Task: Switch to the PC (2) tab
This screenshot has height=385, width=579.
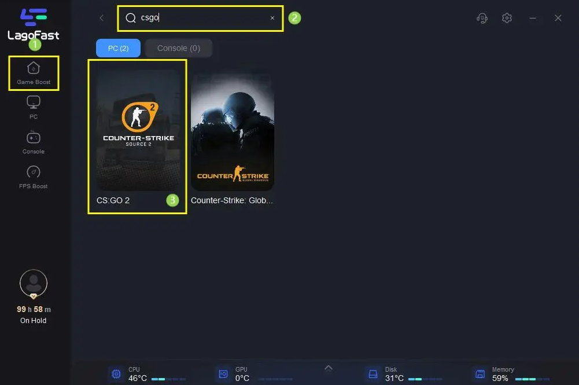Action: pyautogui.click(x=118, y=48)
